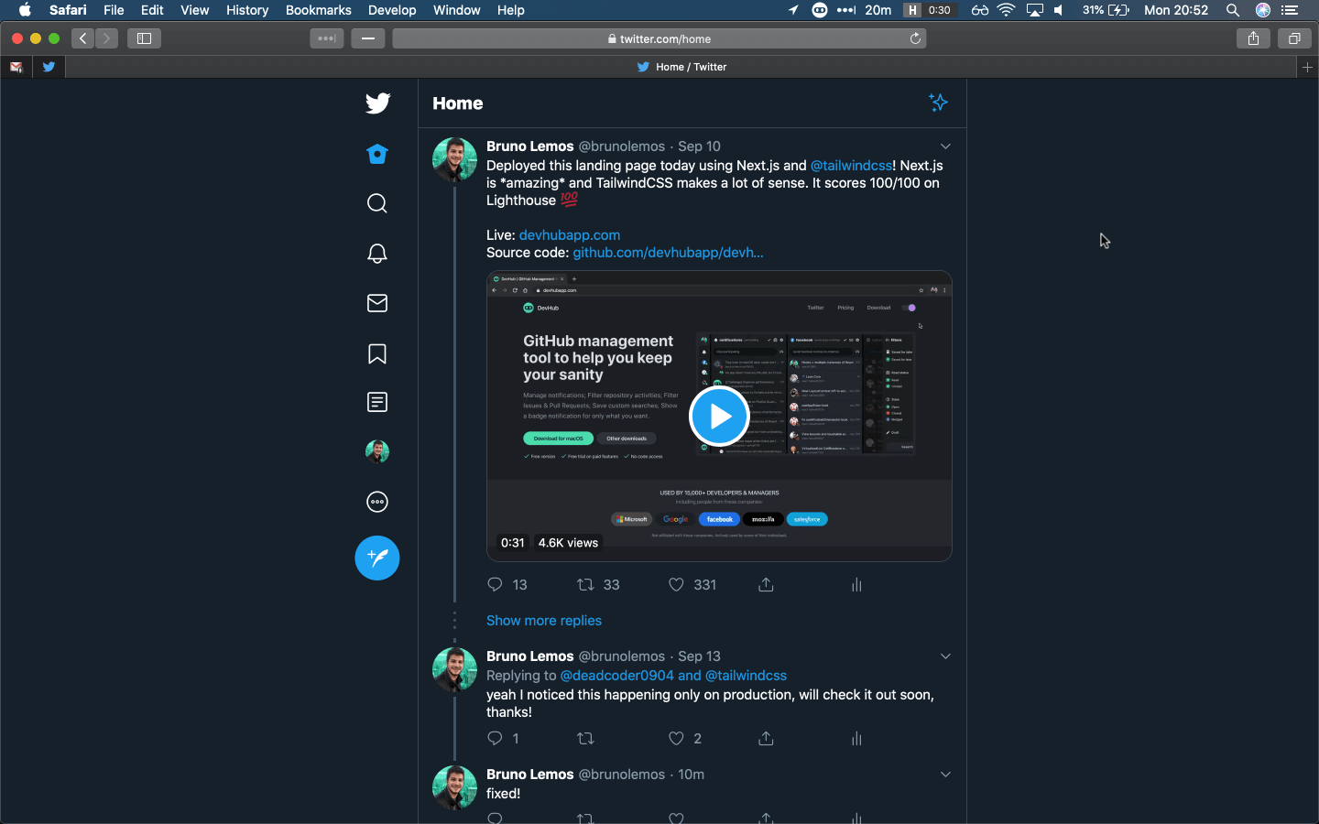Viewport: 1319px width, 824px height.
Task: Expand the Sep 10 tweet options chevron
Action: point(945,146)
